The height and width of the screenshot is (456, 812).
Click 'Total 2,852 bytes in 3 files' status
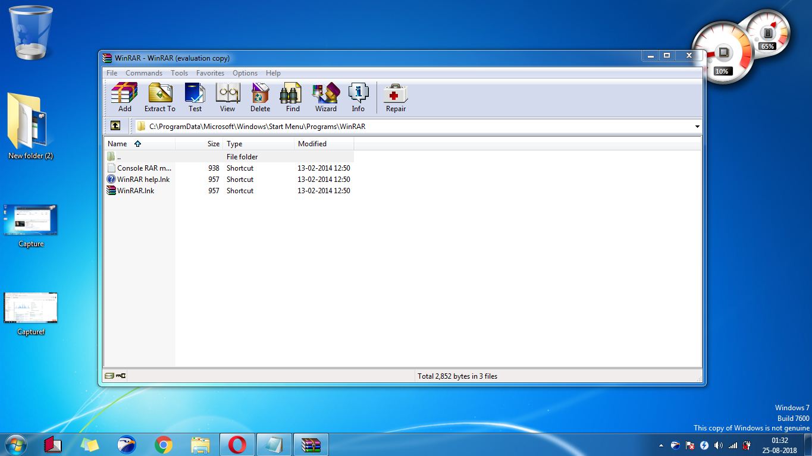click(457, 376)
